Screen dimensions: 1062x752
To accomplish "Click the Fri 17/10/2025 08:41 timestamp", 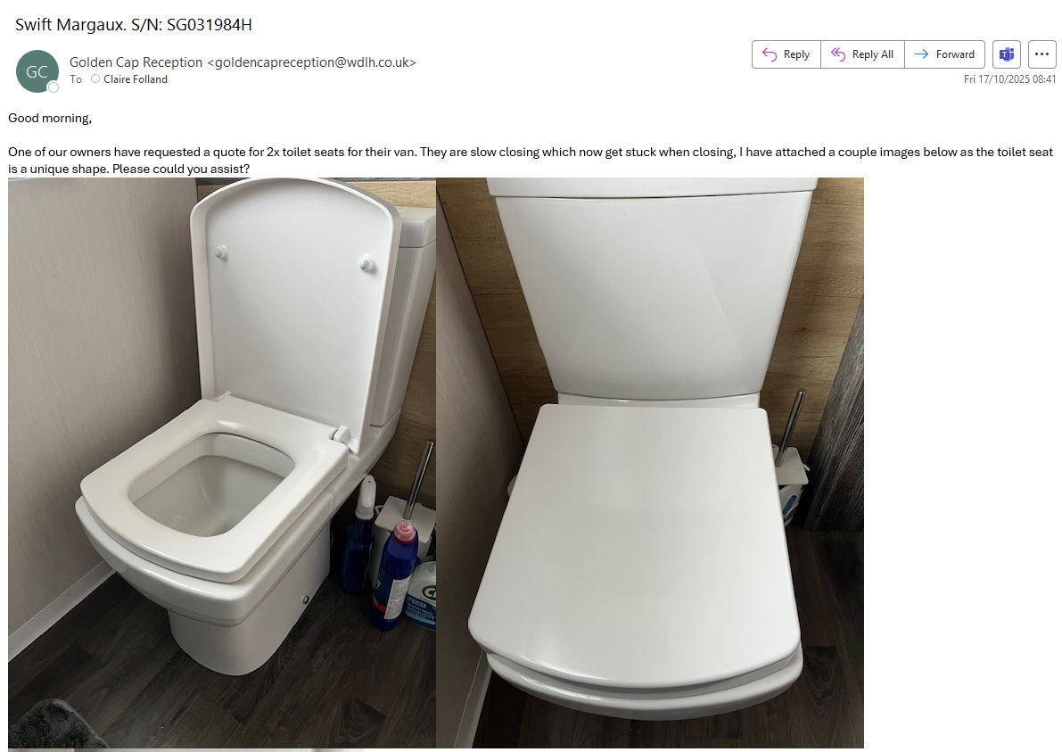I will tap(1009, 79).
